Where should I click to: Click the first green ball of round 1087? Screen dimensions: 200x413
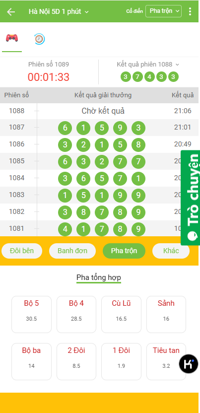pyautogui.click(x=65, y=128)
